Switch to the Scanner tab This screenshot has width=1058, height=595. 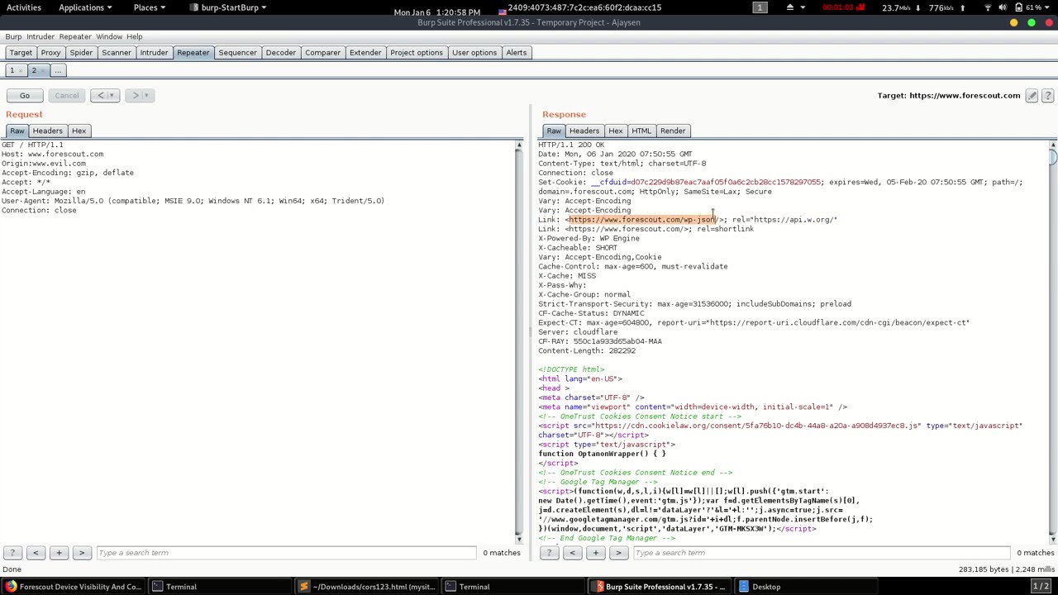click(117, 53)
